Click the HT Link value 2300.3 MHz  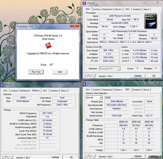108,61
